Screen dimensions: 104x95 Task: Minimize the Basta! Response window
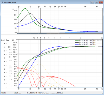92,3
